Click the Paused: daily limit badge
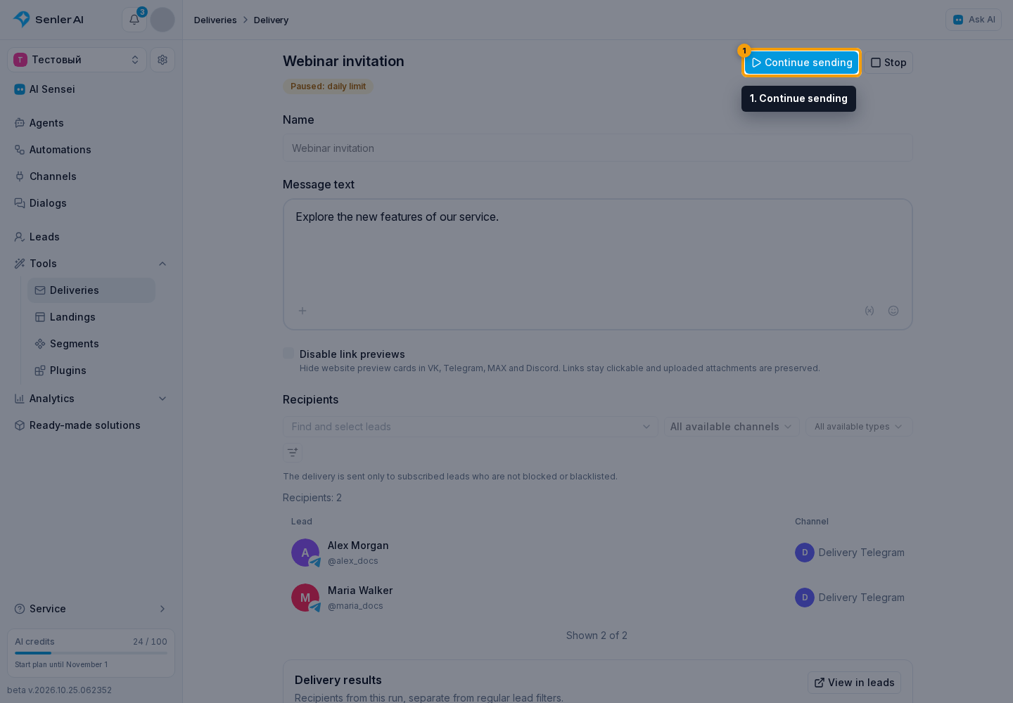The width and height of the screenshot is (1013, 703). [329, 86]
